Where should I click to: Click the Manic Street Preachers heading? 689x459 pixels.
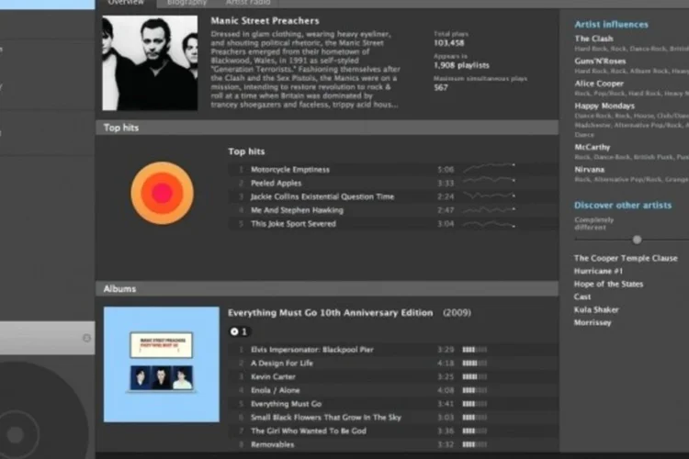[265, 20]
